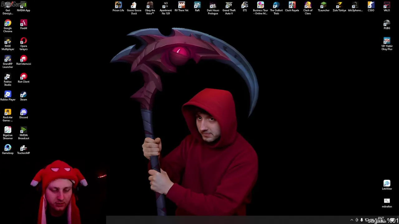Click the NVIDIA Broadcast shortcut
This screenshot has height=224, width=399.
pos(23,133)
